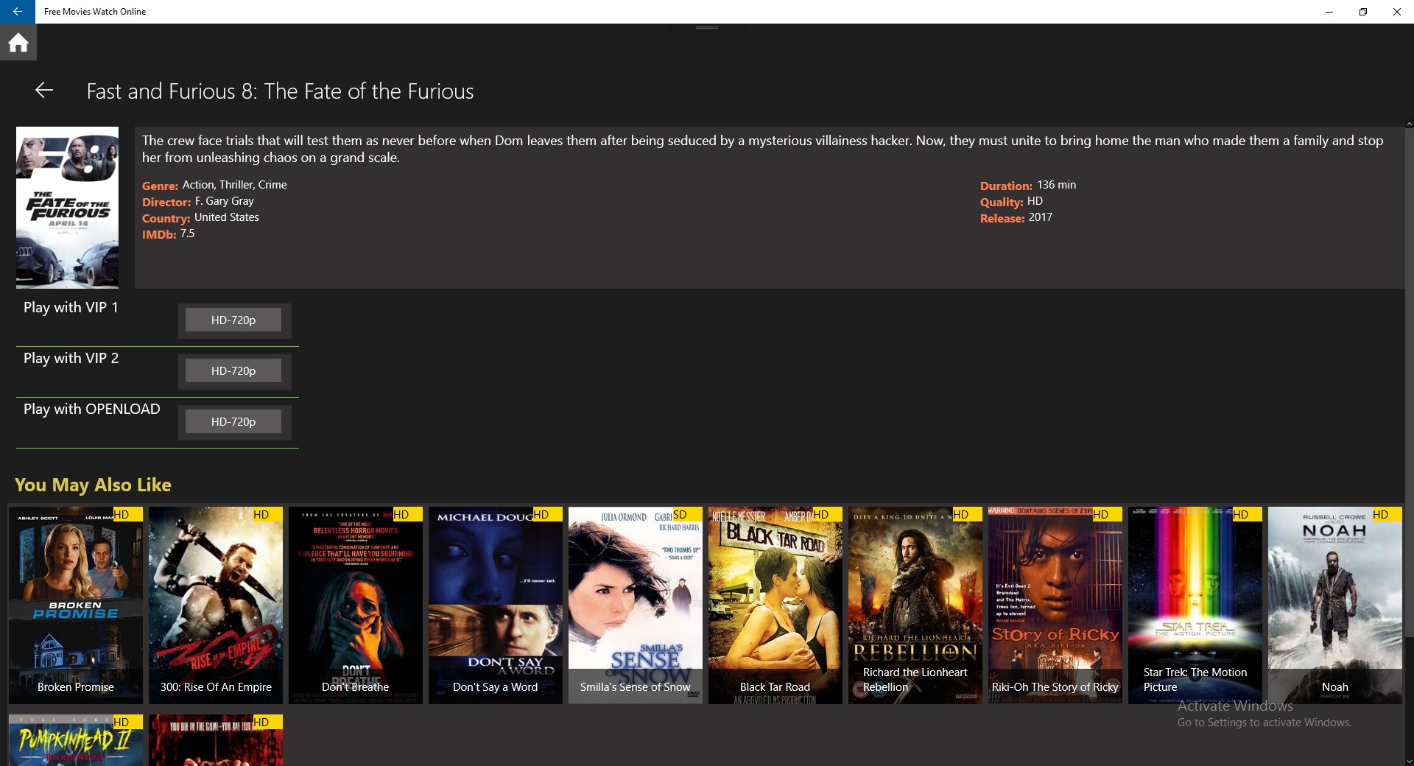Viewport: 1414px width, 766px height.
Task: Click the 'Play with VIP 2' label
Action: [x=71, y=359]
